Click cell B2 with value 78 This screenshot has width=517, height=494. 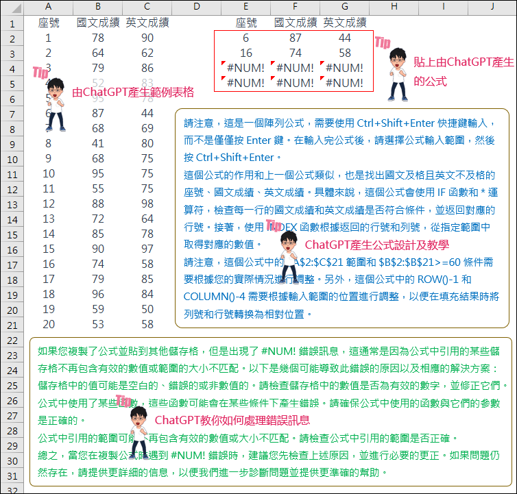click(98, 38)
